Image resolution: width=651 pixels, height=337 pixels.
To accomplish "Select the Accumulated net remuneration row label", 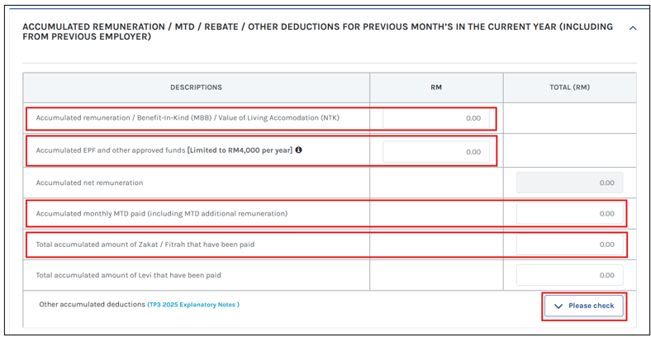I will click(90, 183).
